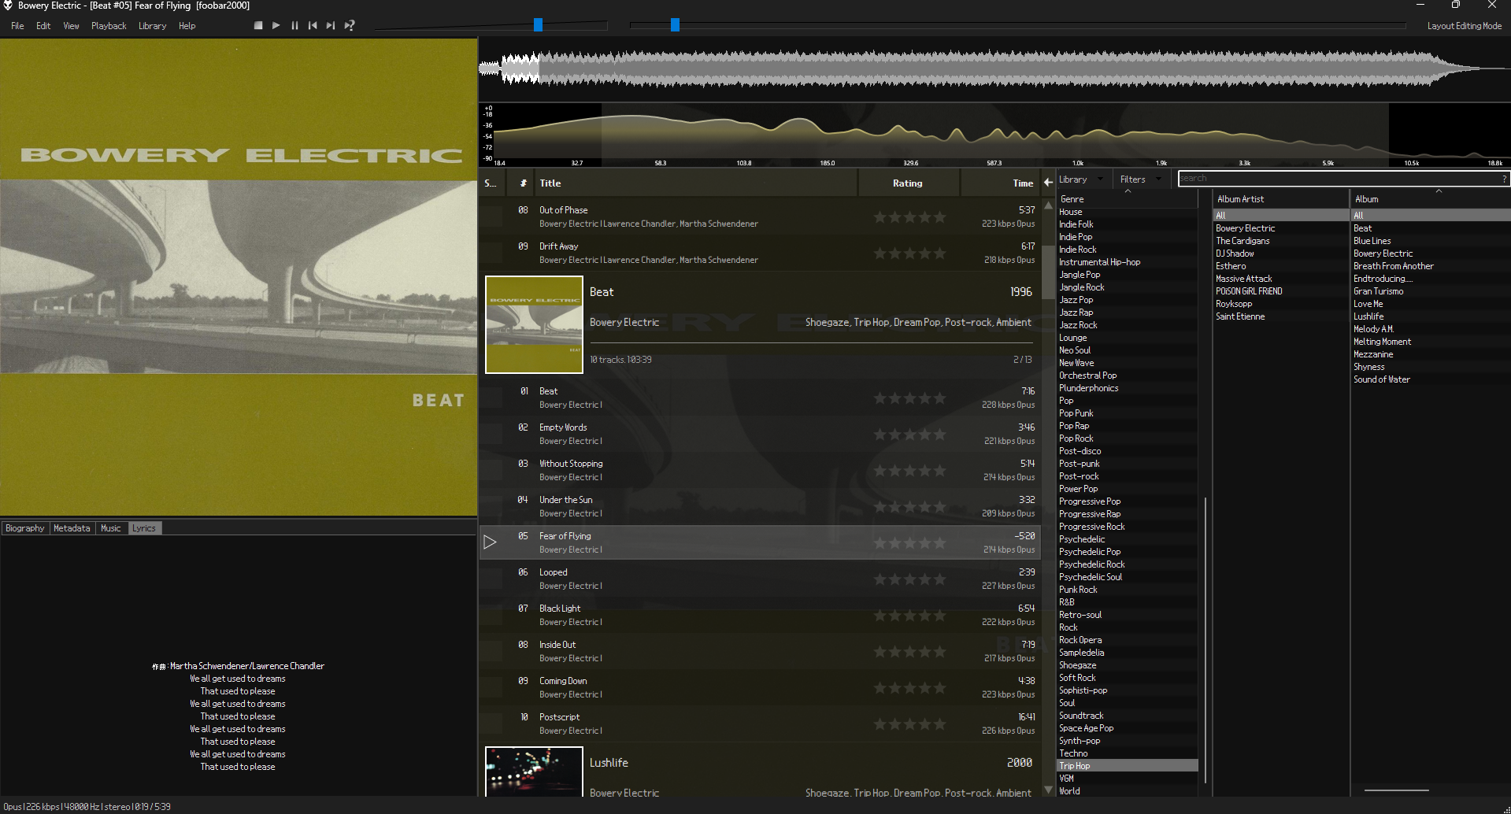Click the Pause icon

click(x=294, y=24)
